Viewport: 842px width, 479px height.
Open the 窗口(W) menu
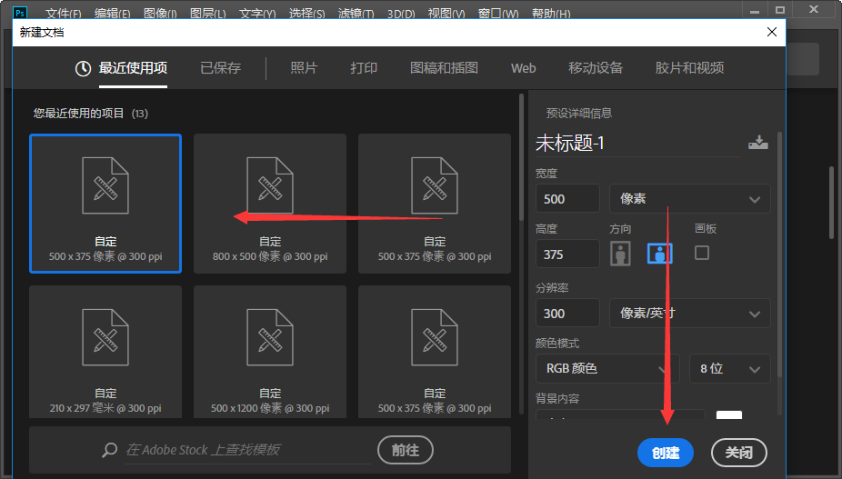click(497, 14)
